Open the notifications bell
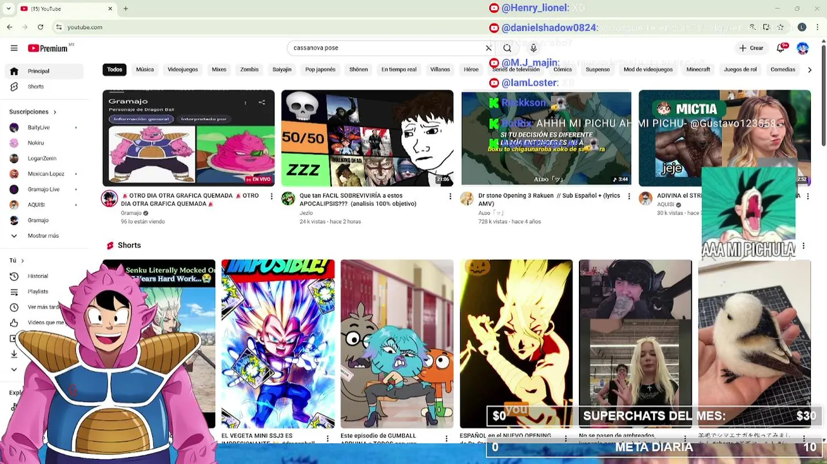 (x=782, y=48)
